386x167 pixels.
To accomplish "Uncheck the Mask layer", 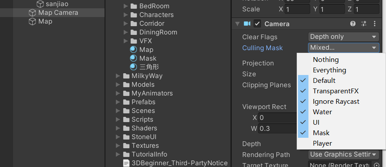I will coord(342,133).
